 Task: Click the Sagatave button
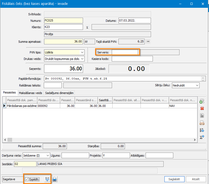13,179
